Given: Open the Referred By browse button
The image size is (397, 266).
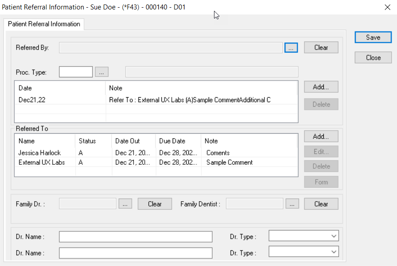Looking at the screenshot, I should (291, 48).
